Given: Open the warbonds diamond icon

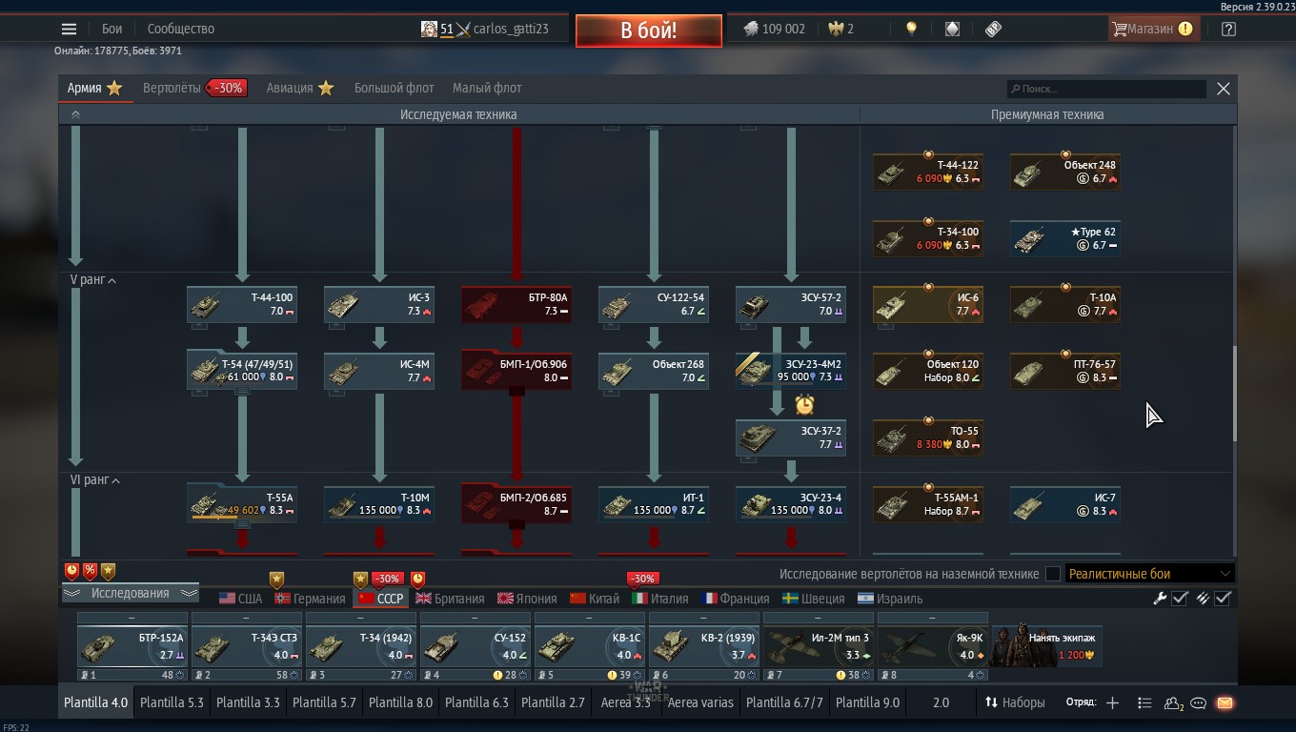Looking at the screenshot, I should coord(952,29).
